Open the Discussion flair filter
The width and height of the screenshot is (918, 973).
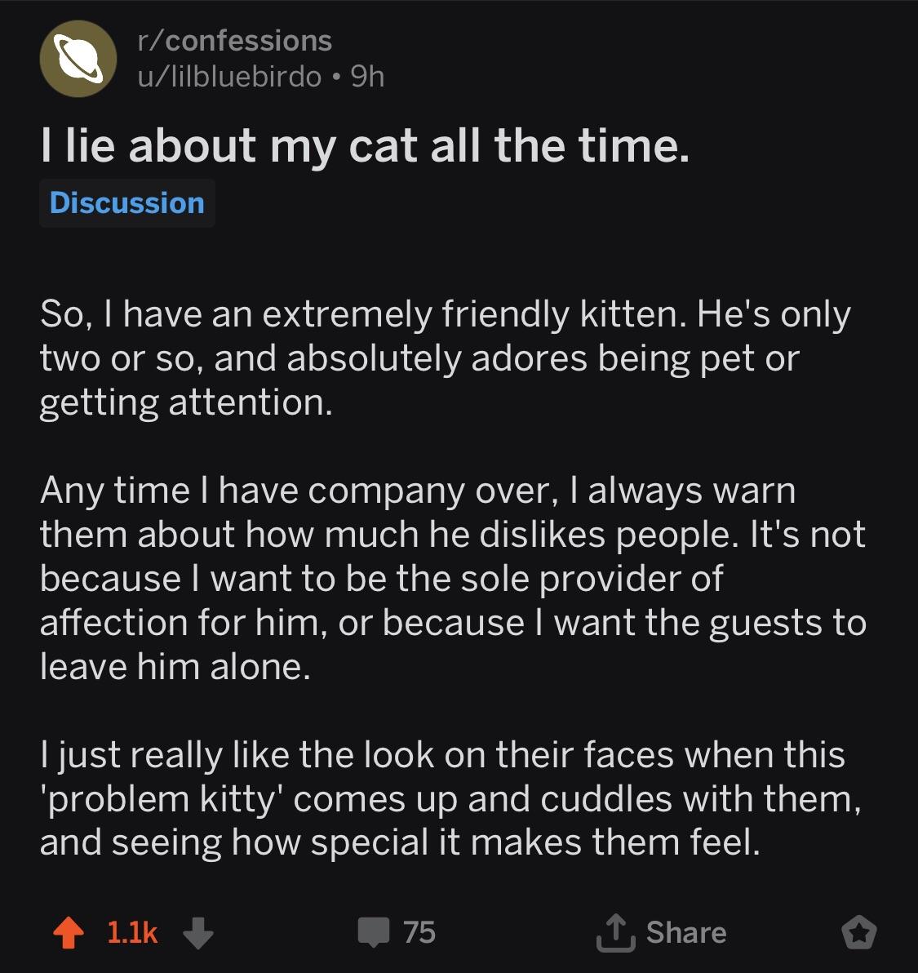tap(126, 202)
